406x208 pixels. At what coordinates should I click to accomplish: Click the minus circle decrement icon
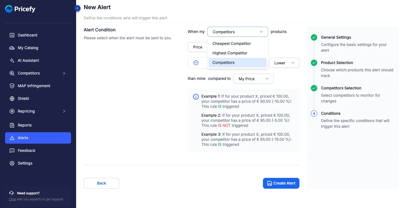pyautogui.click(x=196, y=63)
